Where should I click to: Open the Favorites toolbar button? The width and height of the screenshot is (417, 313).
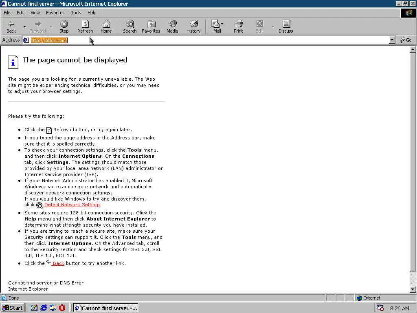(x=151, y=26)
